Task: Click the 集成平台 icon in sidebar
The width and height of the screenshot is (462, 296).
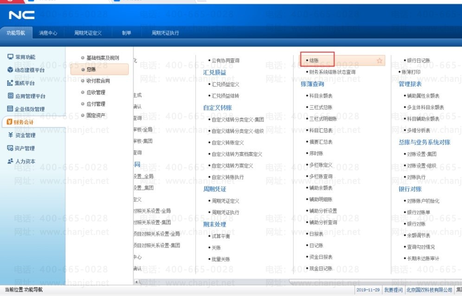Action: click(10, 83)
